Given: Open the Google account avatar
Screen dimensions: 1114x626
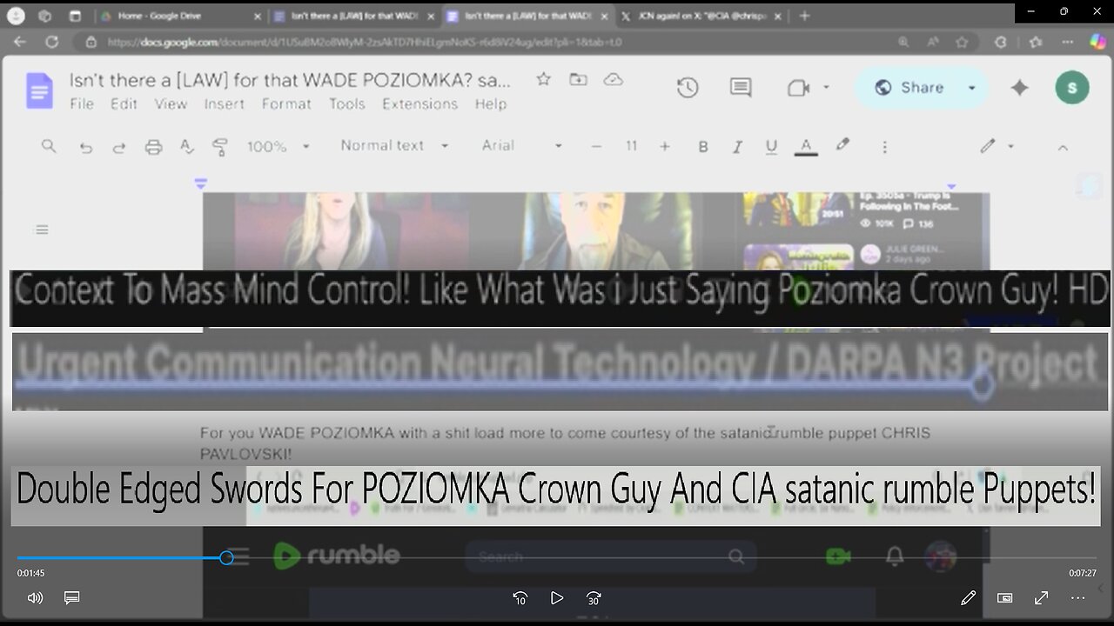Looking at the screenshot, I should tap(1071, 88).
